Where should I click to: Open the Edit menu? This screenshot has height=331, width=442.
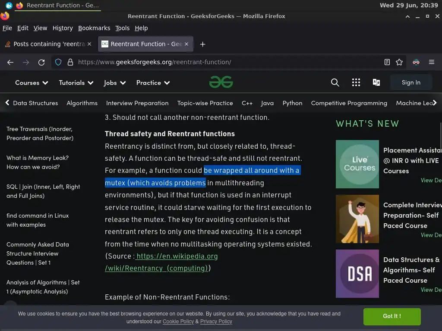pyautogui.click(x=23, y=28)
